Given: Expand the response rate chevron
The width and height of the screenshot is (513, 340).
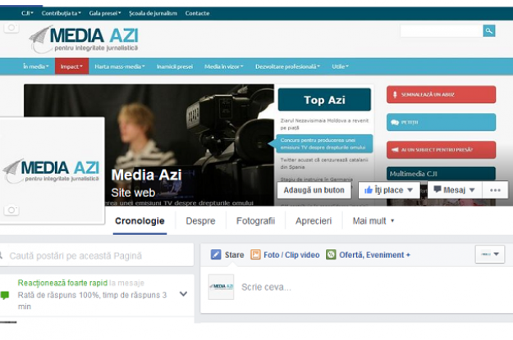Looking at the screenshot, I should click(184, 294).
